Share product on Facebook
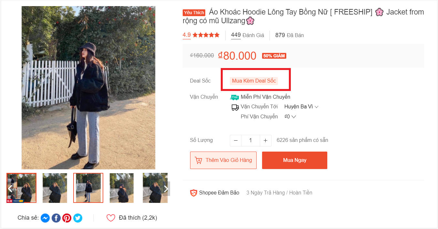This screenshot has height=229, width=438. [x=56, y=218]
